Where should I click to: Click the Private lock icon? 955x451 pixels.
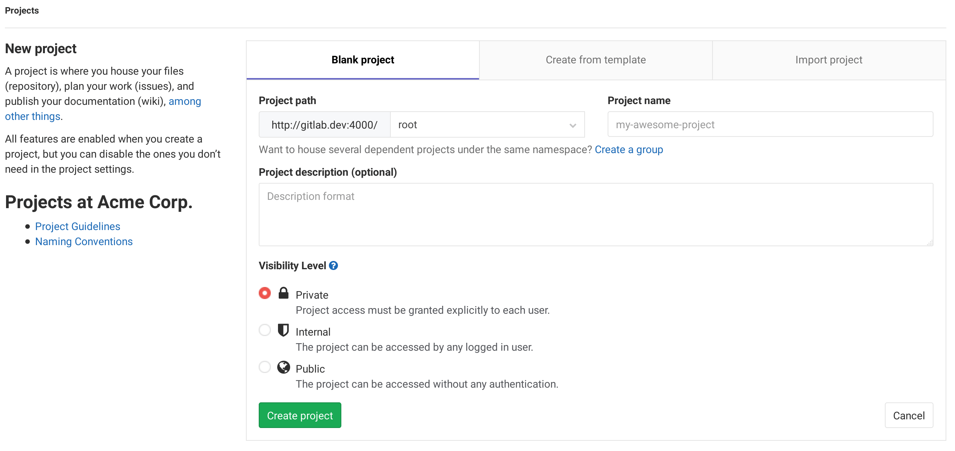pos(284,293)
